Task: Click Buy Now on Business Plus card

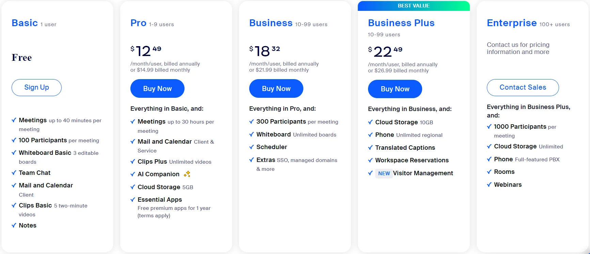Action: tap(395, 89)
